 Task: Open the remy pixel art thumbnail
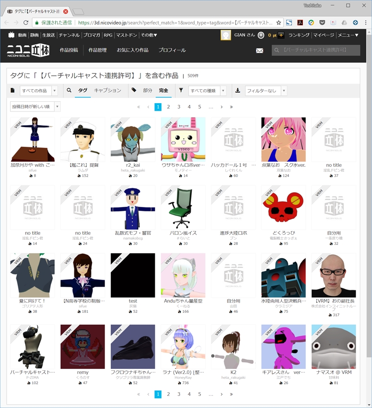(82, 347)
